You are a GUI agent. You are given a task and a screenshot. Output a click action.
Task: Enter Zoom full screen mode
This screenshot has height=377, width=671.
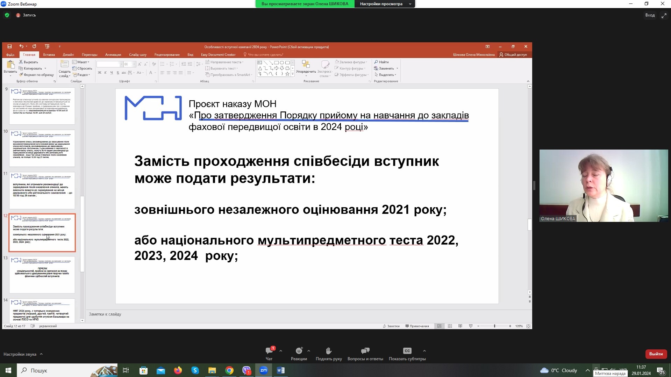(x=664, y=15)
